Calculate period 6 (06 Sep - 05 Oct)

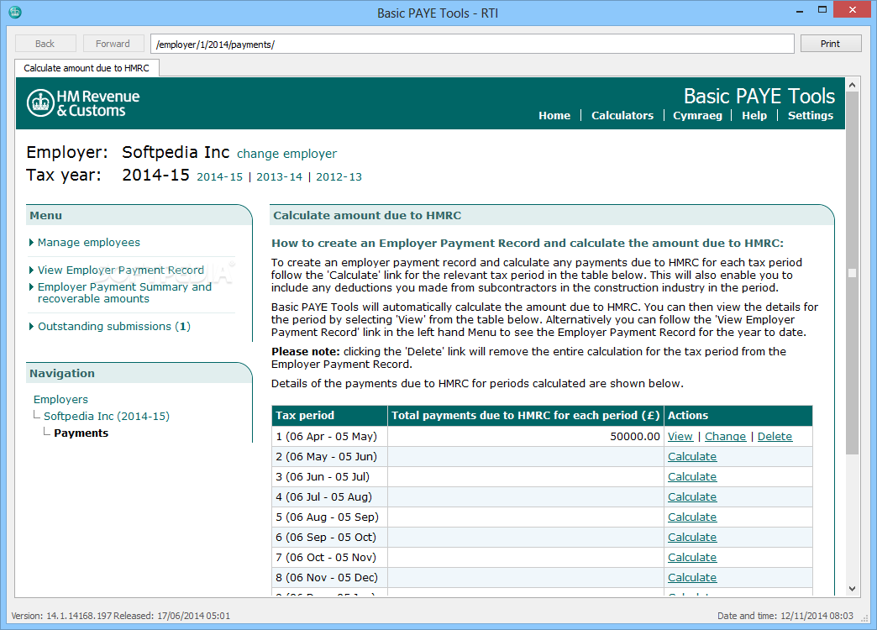tap(692, 537)
